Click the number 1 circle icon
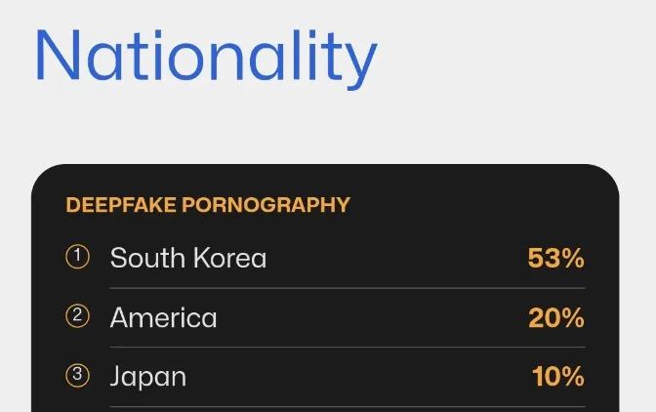Image resolution: width=656 pixels, height=412 pixels. pos(77,257)
